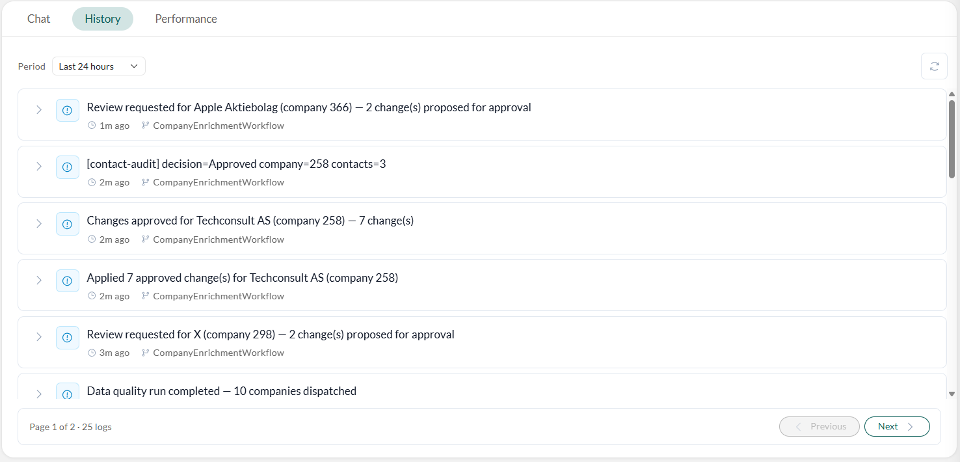Click info icon on contact-audit log entry
The image size is (960, 462).
(67, 167)
